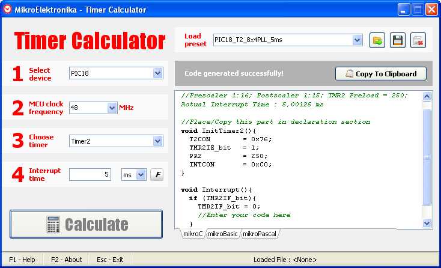The height and width of the screenshot is (268, 441).
Task: Click the code scrollbar down arrow
Action: 427,224
